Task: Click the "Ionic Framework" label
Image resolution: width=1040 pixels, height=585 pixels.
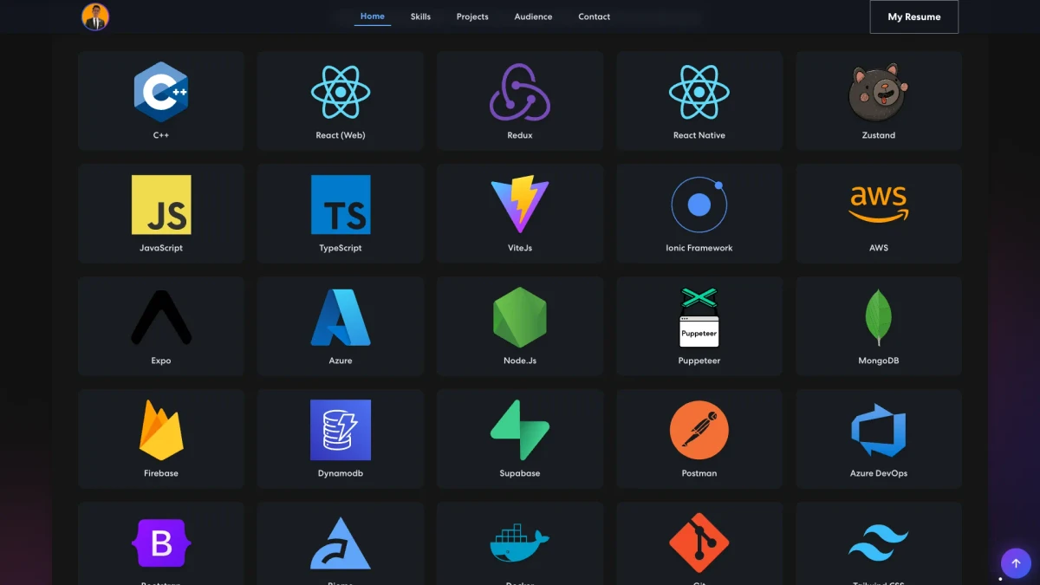Action: (x=699, y=248)
